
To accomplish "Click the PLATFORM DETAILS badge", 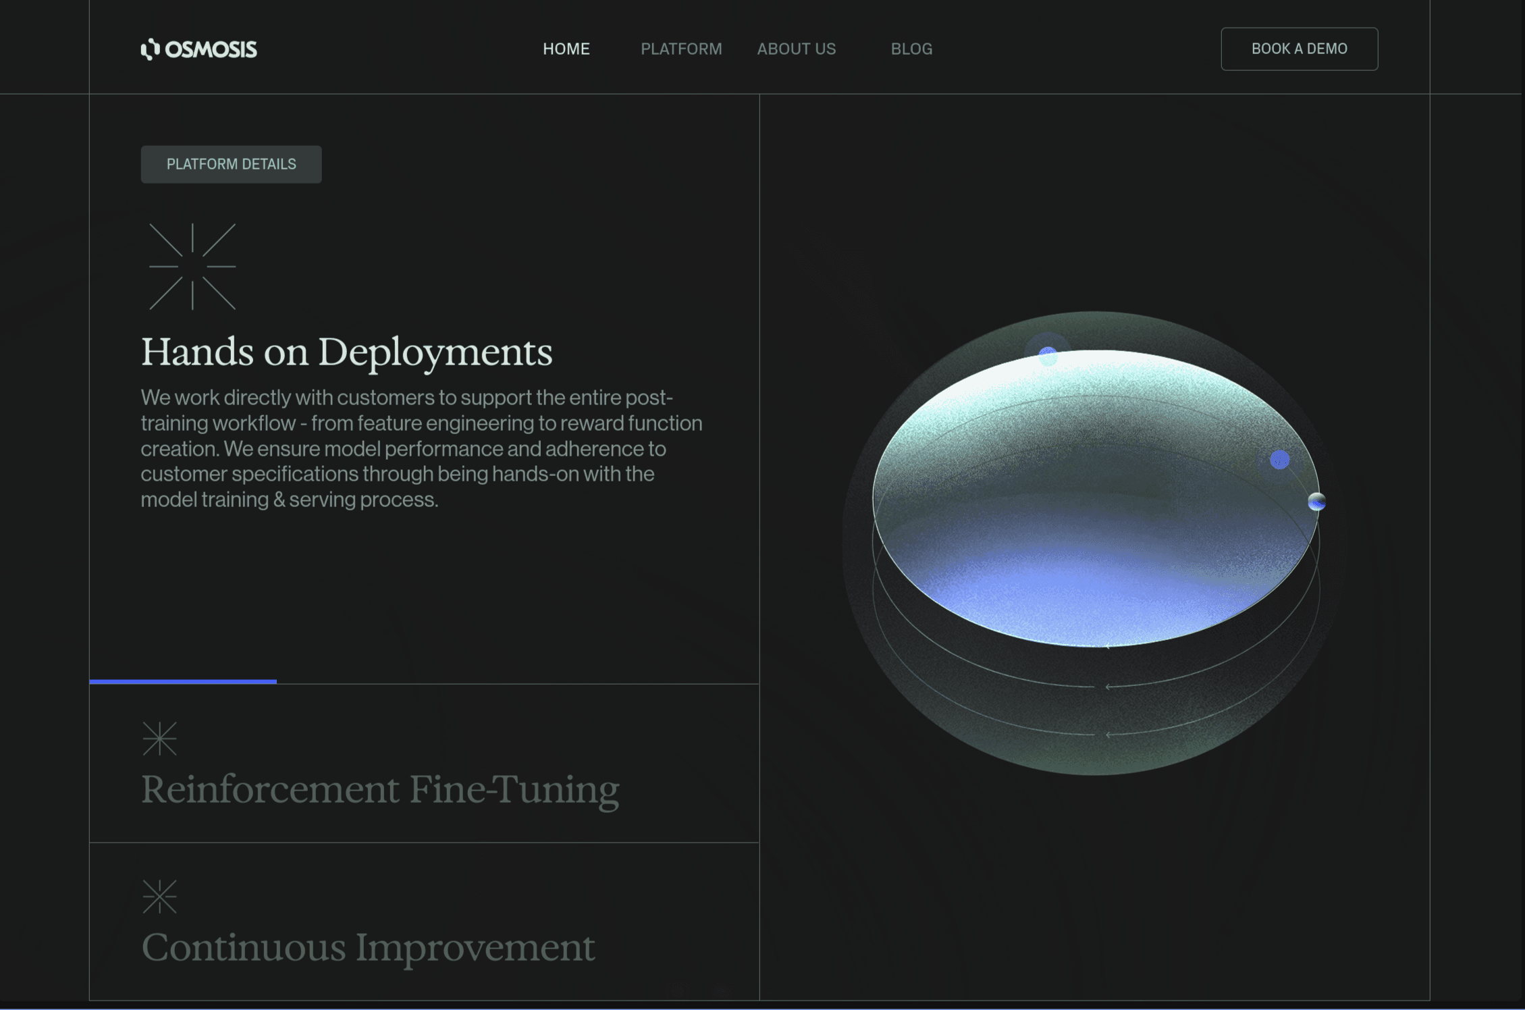I will 231,164.
